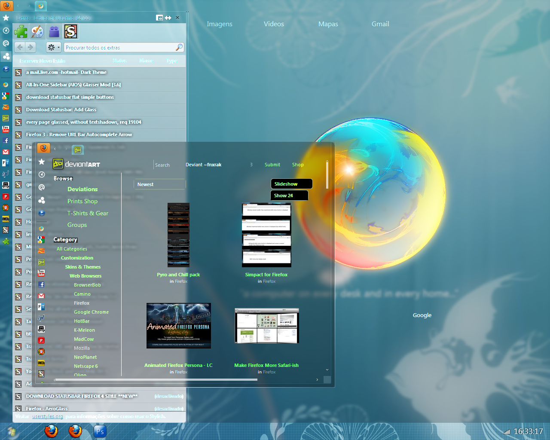Click the IMDb bookmark in main sidebar
The width and height of the screenshot is (550, 440).
coord(6,219)
